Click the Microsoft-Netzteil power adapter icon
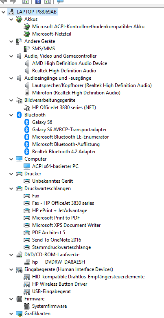 (x=27, y=34)
